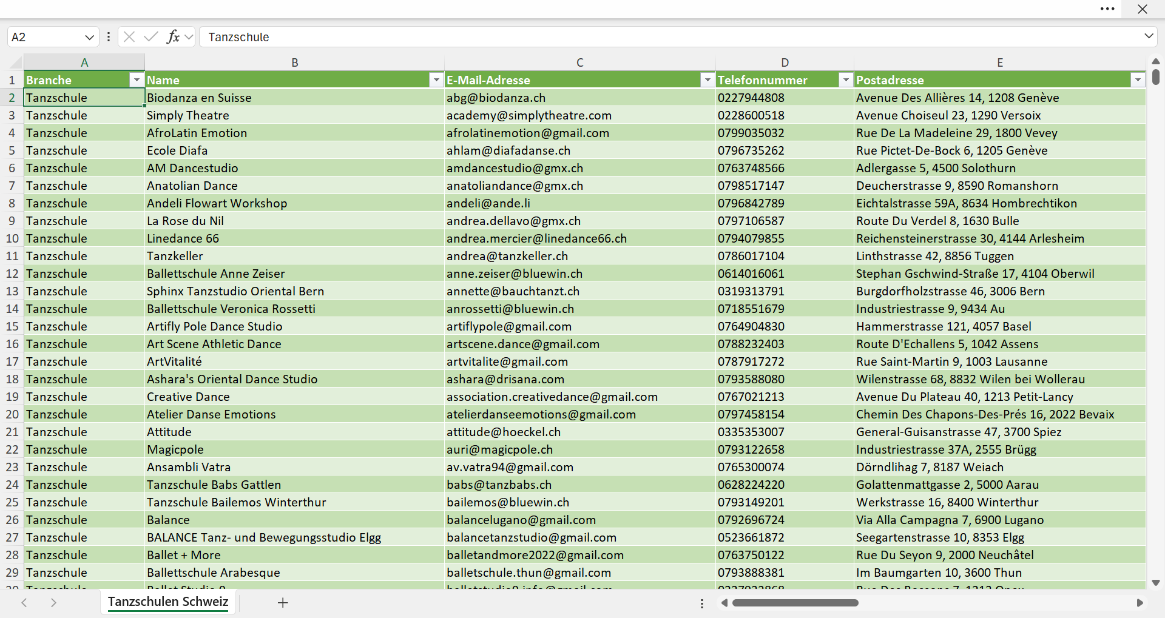Select Andeli Flowart Workshop cell
1165x618 pixels.
[295, 203]
